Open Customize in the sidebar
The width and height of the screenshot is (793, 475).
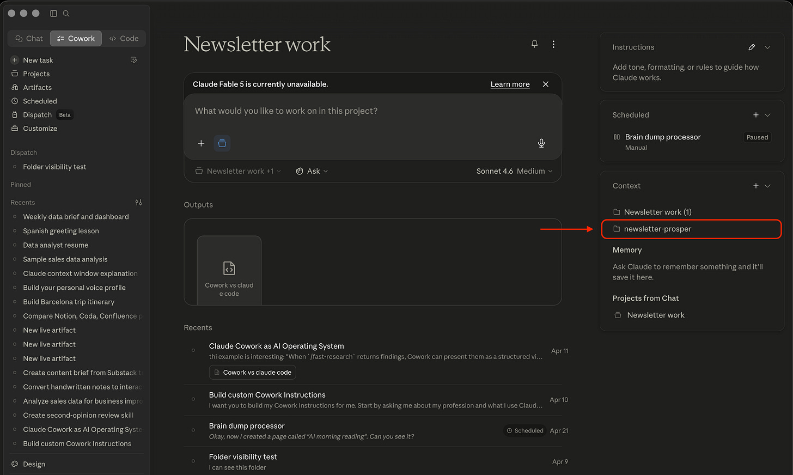click(x=40, y=129)
